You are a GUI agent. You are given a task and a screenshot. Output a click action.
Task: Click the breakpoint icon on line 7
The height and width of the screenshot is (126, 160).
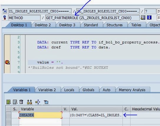7,62
